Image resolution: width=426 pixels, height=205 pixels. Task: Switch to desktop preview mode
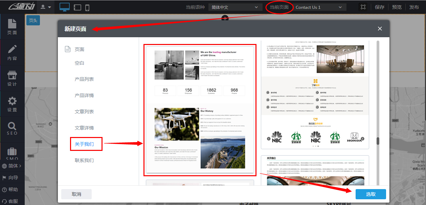tap(64, 7)
